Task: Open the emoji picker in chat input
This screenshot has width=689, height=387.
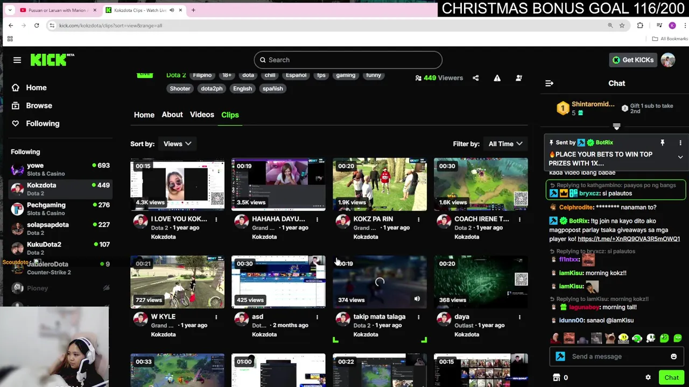Action: [x=673, y=356]
